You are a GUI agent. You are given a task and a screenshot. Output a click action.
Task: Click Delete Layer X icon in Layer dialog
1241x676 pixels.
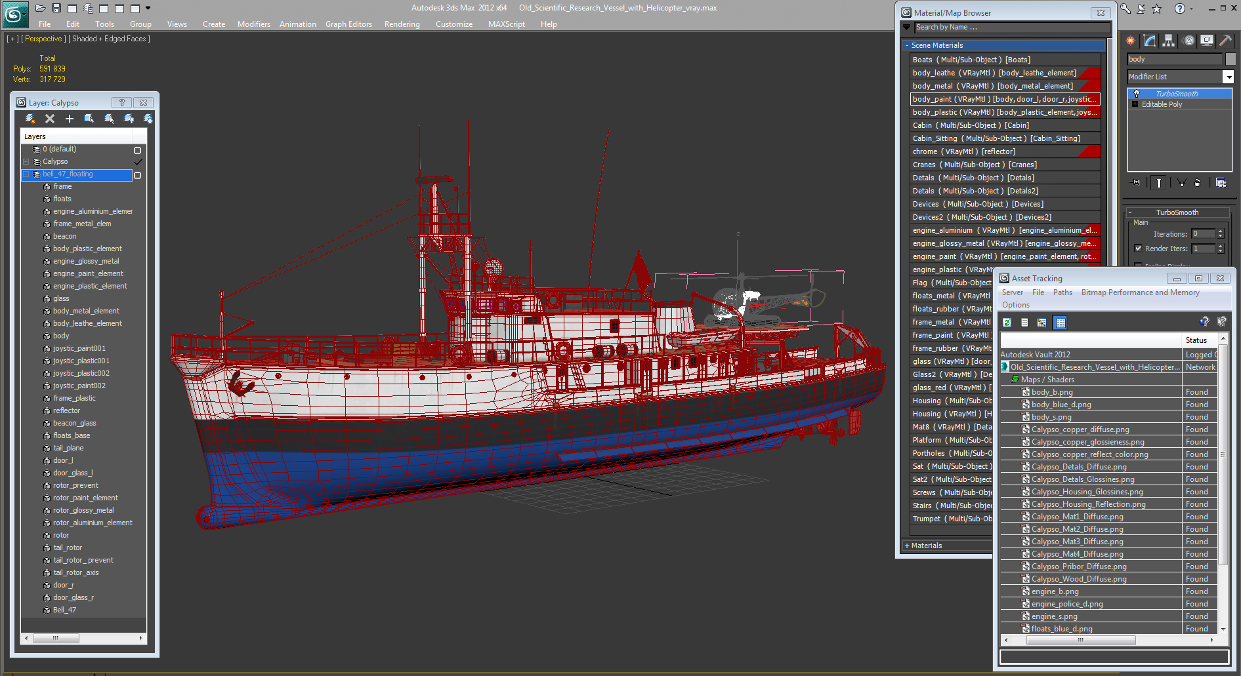pyautogui.click(x=50, y=119)
